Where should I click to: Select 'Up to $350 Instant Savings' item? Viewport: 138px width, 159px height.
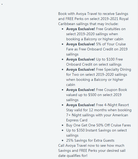96,133
